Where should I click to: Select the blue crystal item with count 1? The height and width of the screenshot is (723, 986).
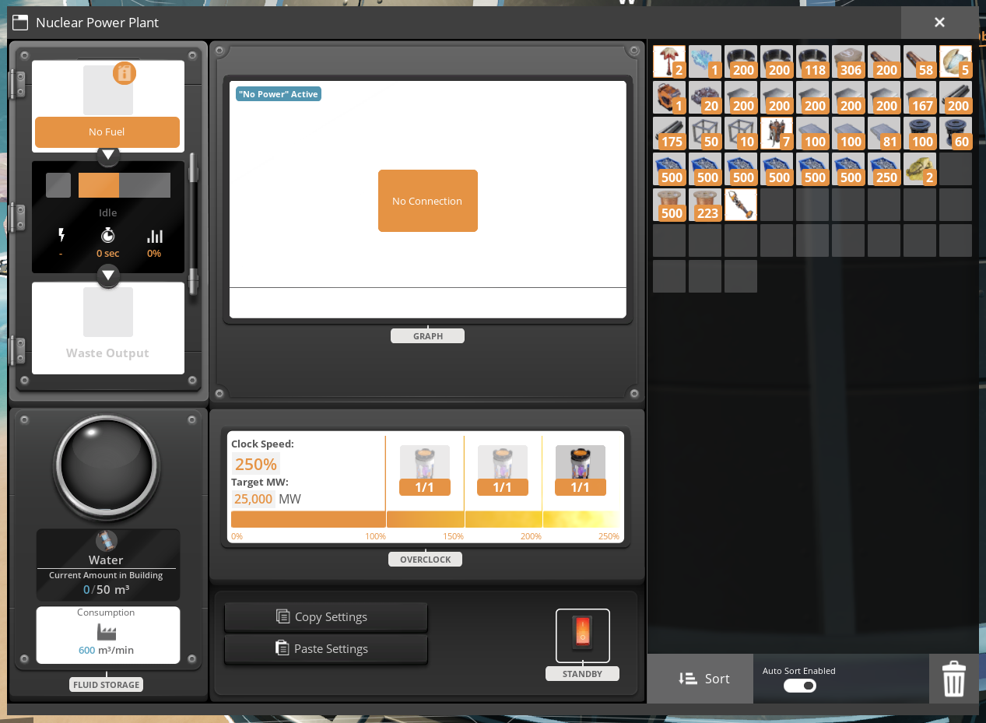click(705, 61)
